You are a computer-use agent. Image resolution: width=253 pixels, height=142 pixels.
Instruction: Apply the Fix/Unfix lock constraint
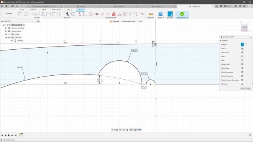[x=114, y=14]
